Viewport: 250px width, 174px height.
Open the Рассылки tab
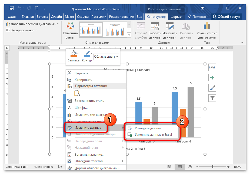(x=99, y=17)
